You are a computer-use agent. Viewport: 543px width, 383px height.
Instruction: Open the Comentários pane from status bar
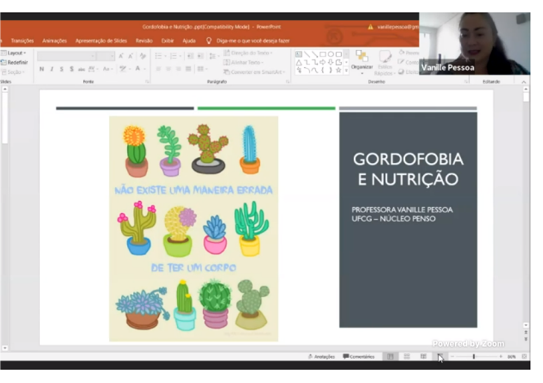pos(359,357)
